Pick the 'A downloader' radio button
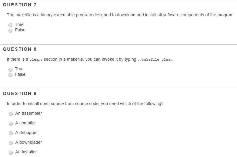237x157 pixels. (x=11, y=143)
